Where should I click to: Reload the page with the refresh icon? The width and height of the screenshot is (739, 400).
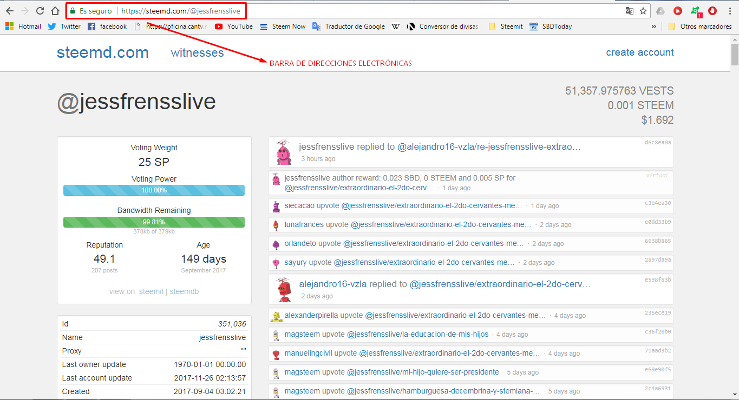point(40,11)
